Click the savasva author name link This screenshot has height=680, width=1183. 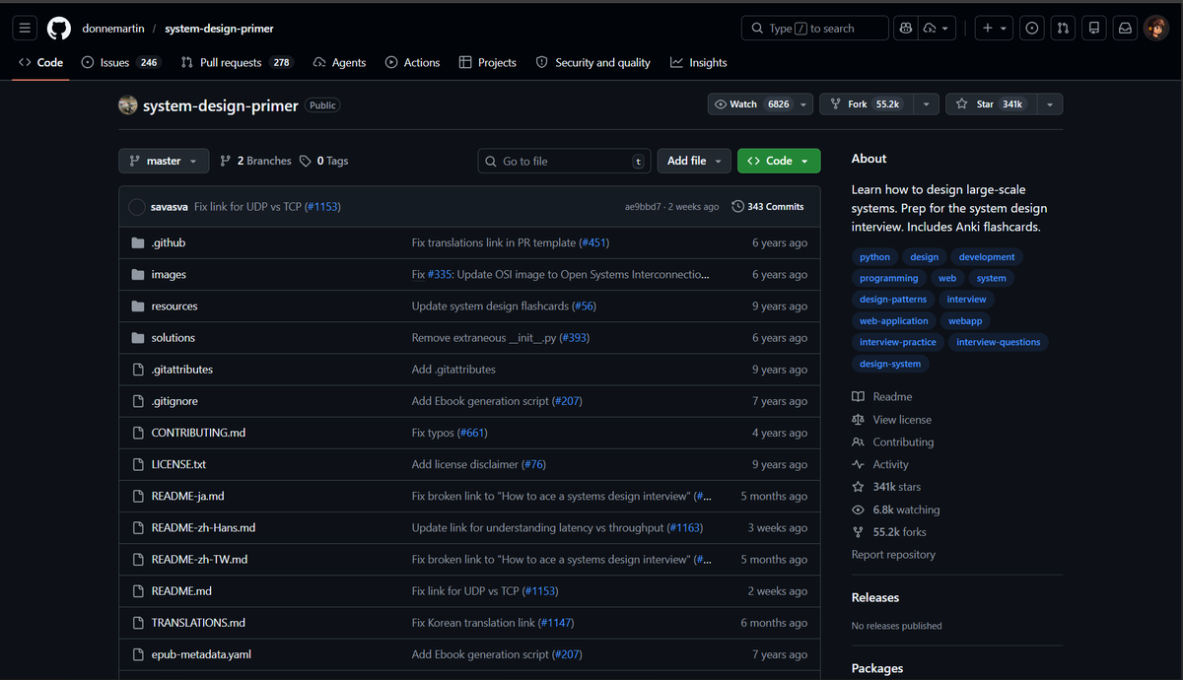point(169,207)
